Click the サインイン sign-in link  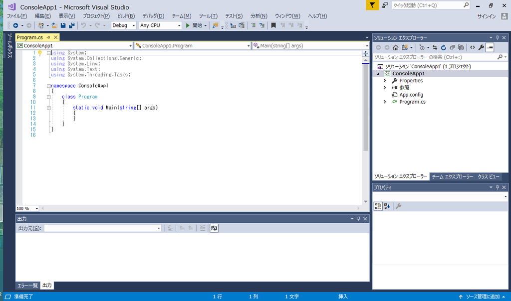[487, 16]
